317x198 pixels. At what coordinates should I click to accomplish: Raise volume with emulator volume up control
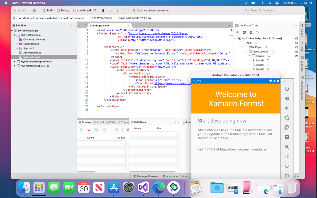pos(287,98)
